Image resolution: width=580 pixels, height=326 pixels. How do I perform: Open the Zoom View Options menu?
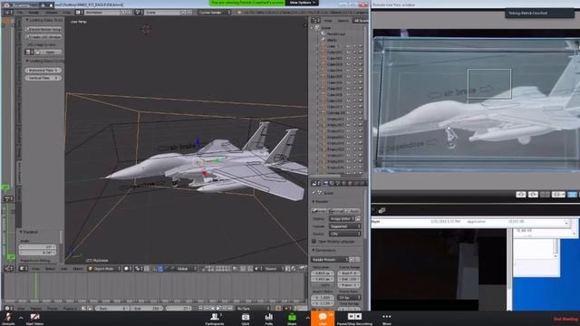click(x=302, y=3)
